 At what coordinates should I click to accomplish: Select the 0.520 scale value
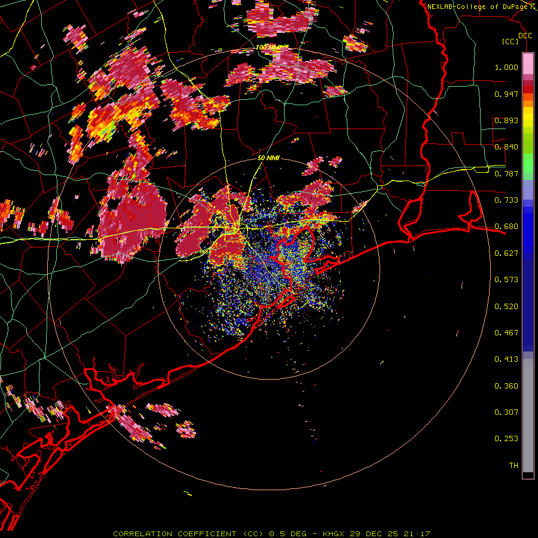pos(506,307)
